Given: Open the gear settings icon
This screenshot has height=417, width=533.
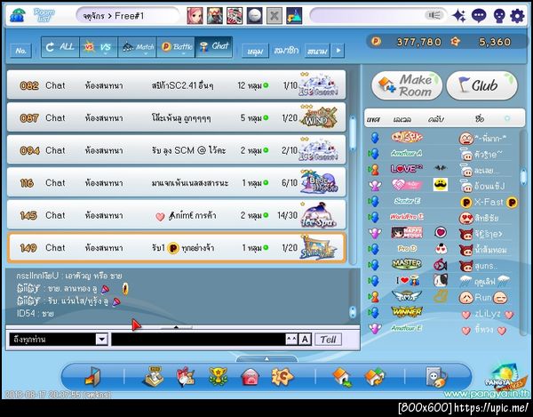Looking at the screenshot, I should click(x=517, y=16).
